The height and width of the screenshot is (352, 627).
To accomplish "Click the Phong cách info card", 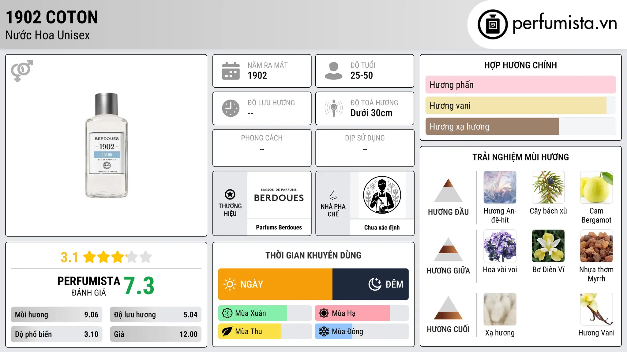I will 262,148.
